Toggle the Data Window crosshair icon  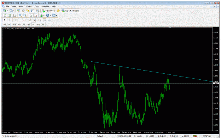23,11
